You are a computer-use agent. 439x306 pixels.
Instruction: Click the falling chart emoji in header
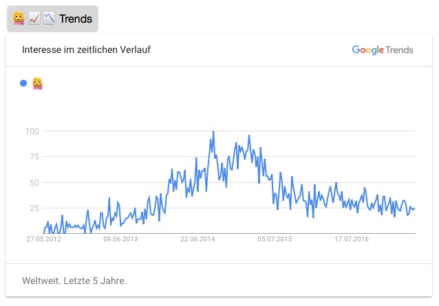point(49,19)
